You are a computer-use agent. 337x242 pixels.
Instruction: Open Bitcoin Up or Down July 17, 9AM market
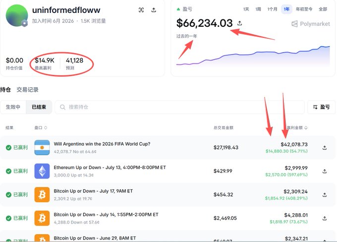tap(93, 191)
